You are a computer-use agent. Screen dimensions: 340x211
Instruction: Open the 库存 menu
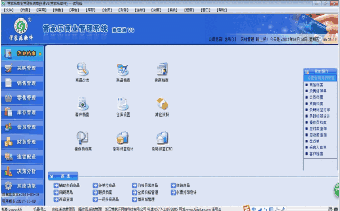[91, 10]
